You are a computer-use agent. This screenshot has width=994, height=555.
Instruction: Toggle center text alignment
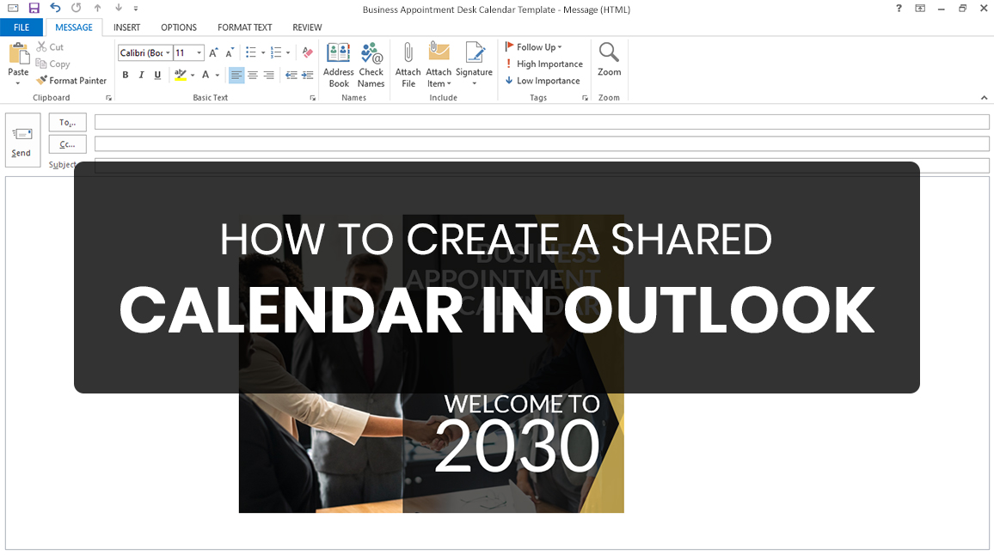tap(252, 75)
